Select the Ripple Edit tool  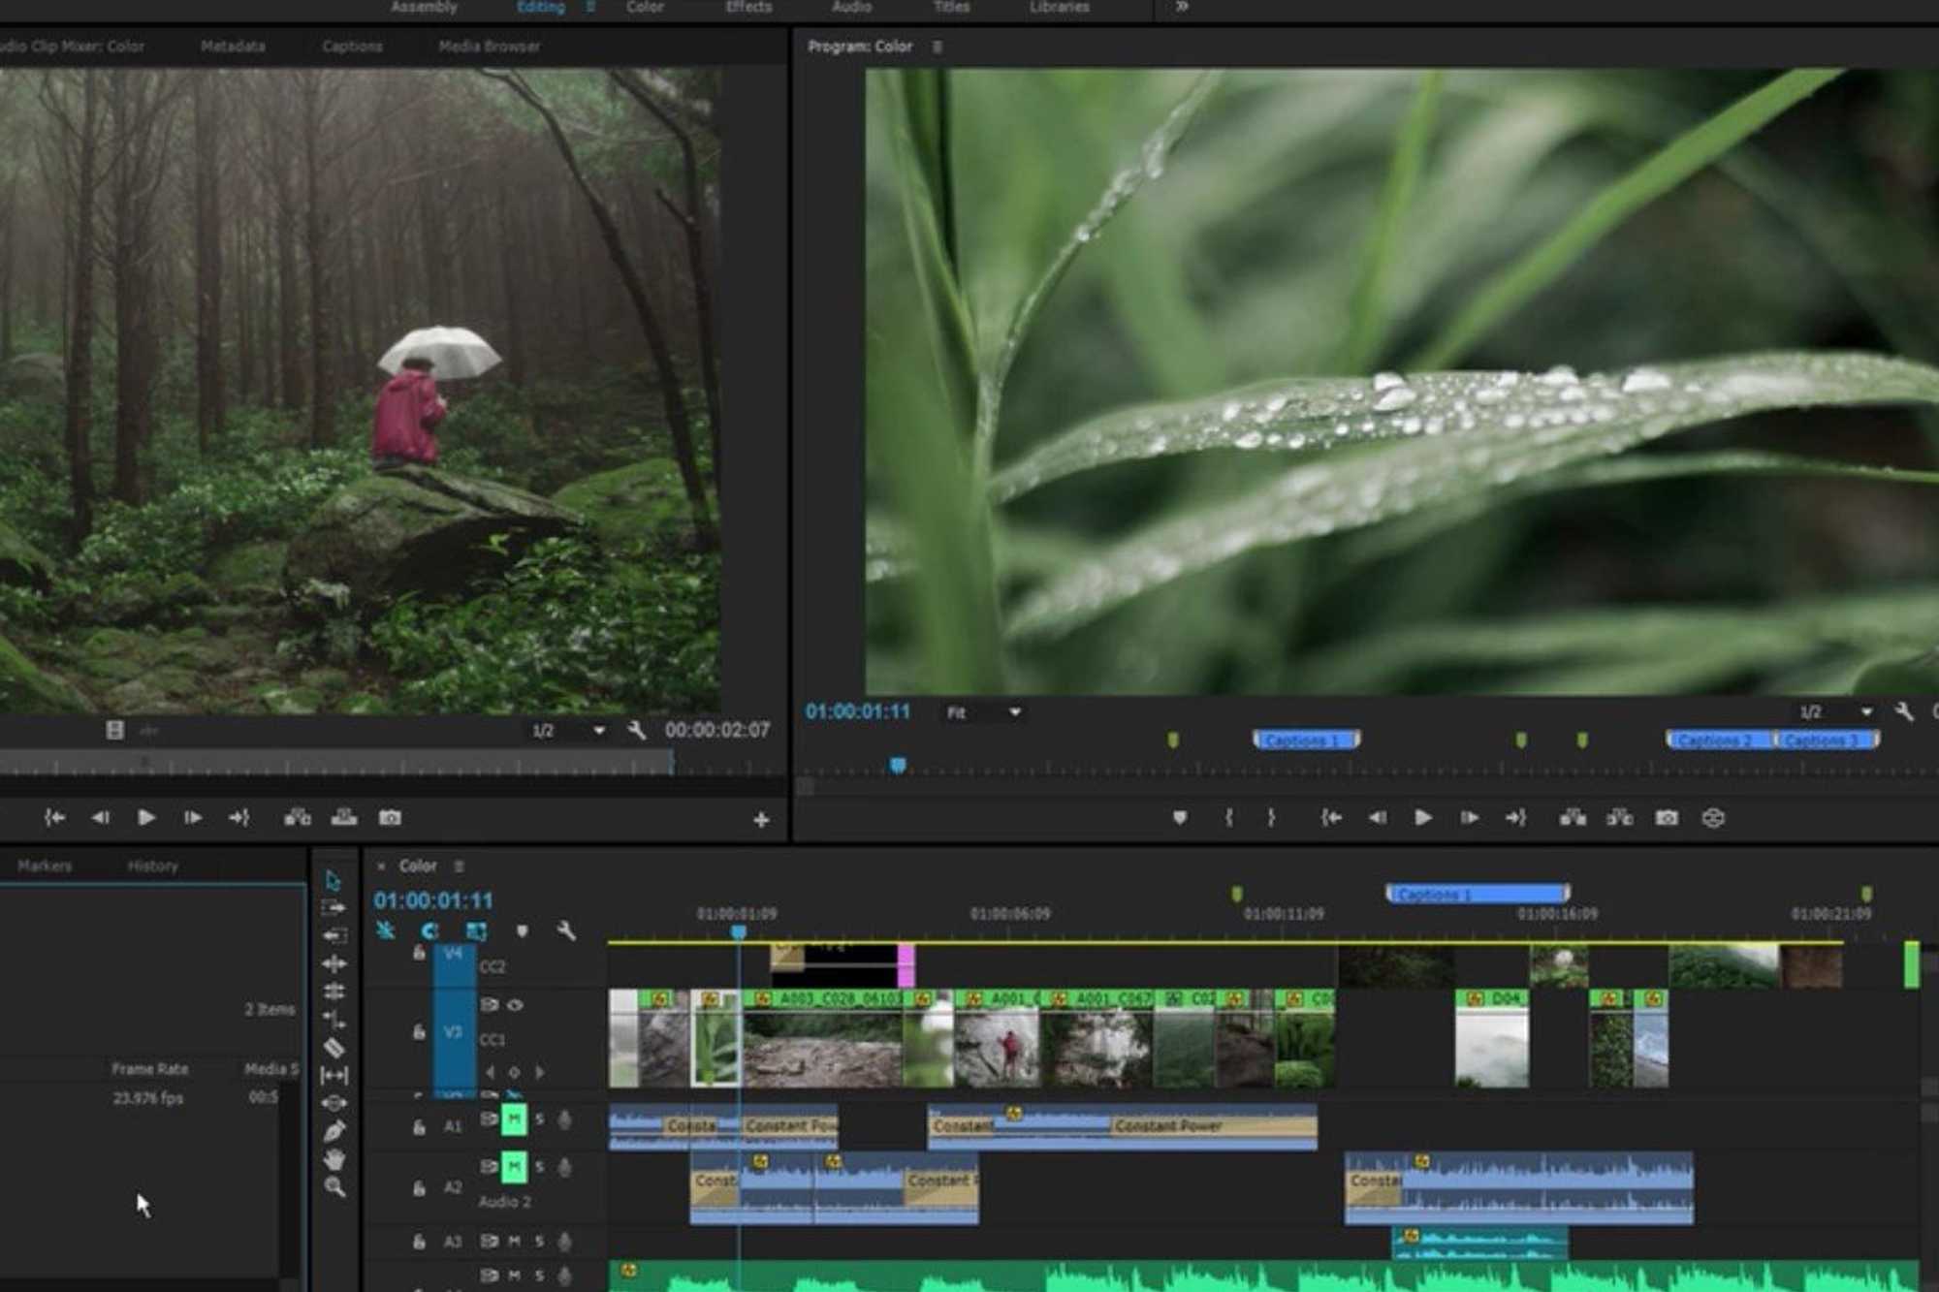coord(334,963)
